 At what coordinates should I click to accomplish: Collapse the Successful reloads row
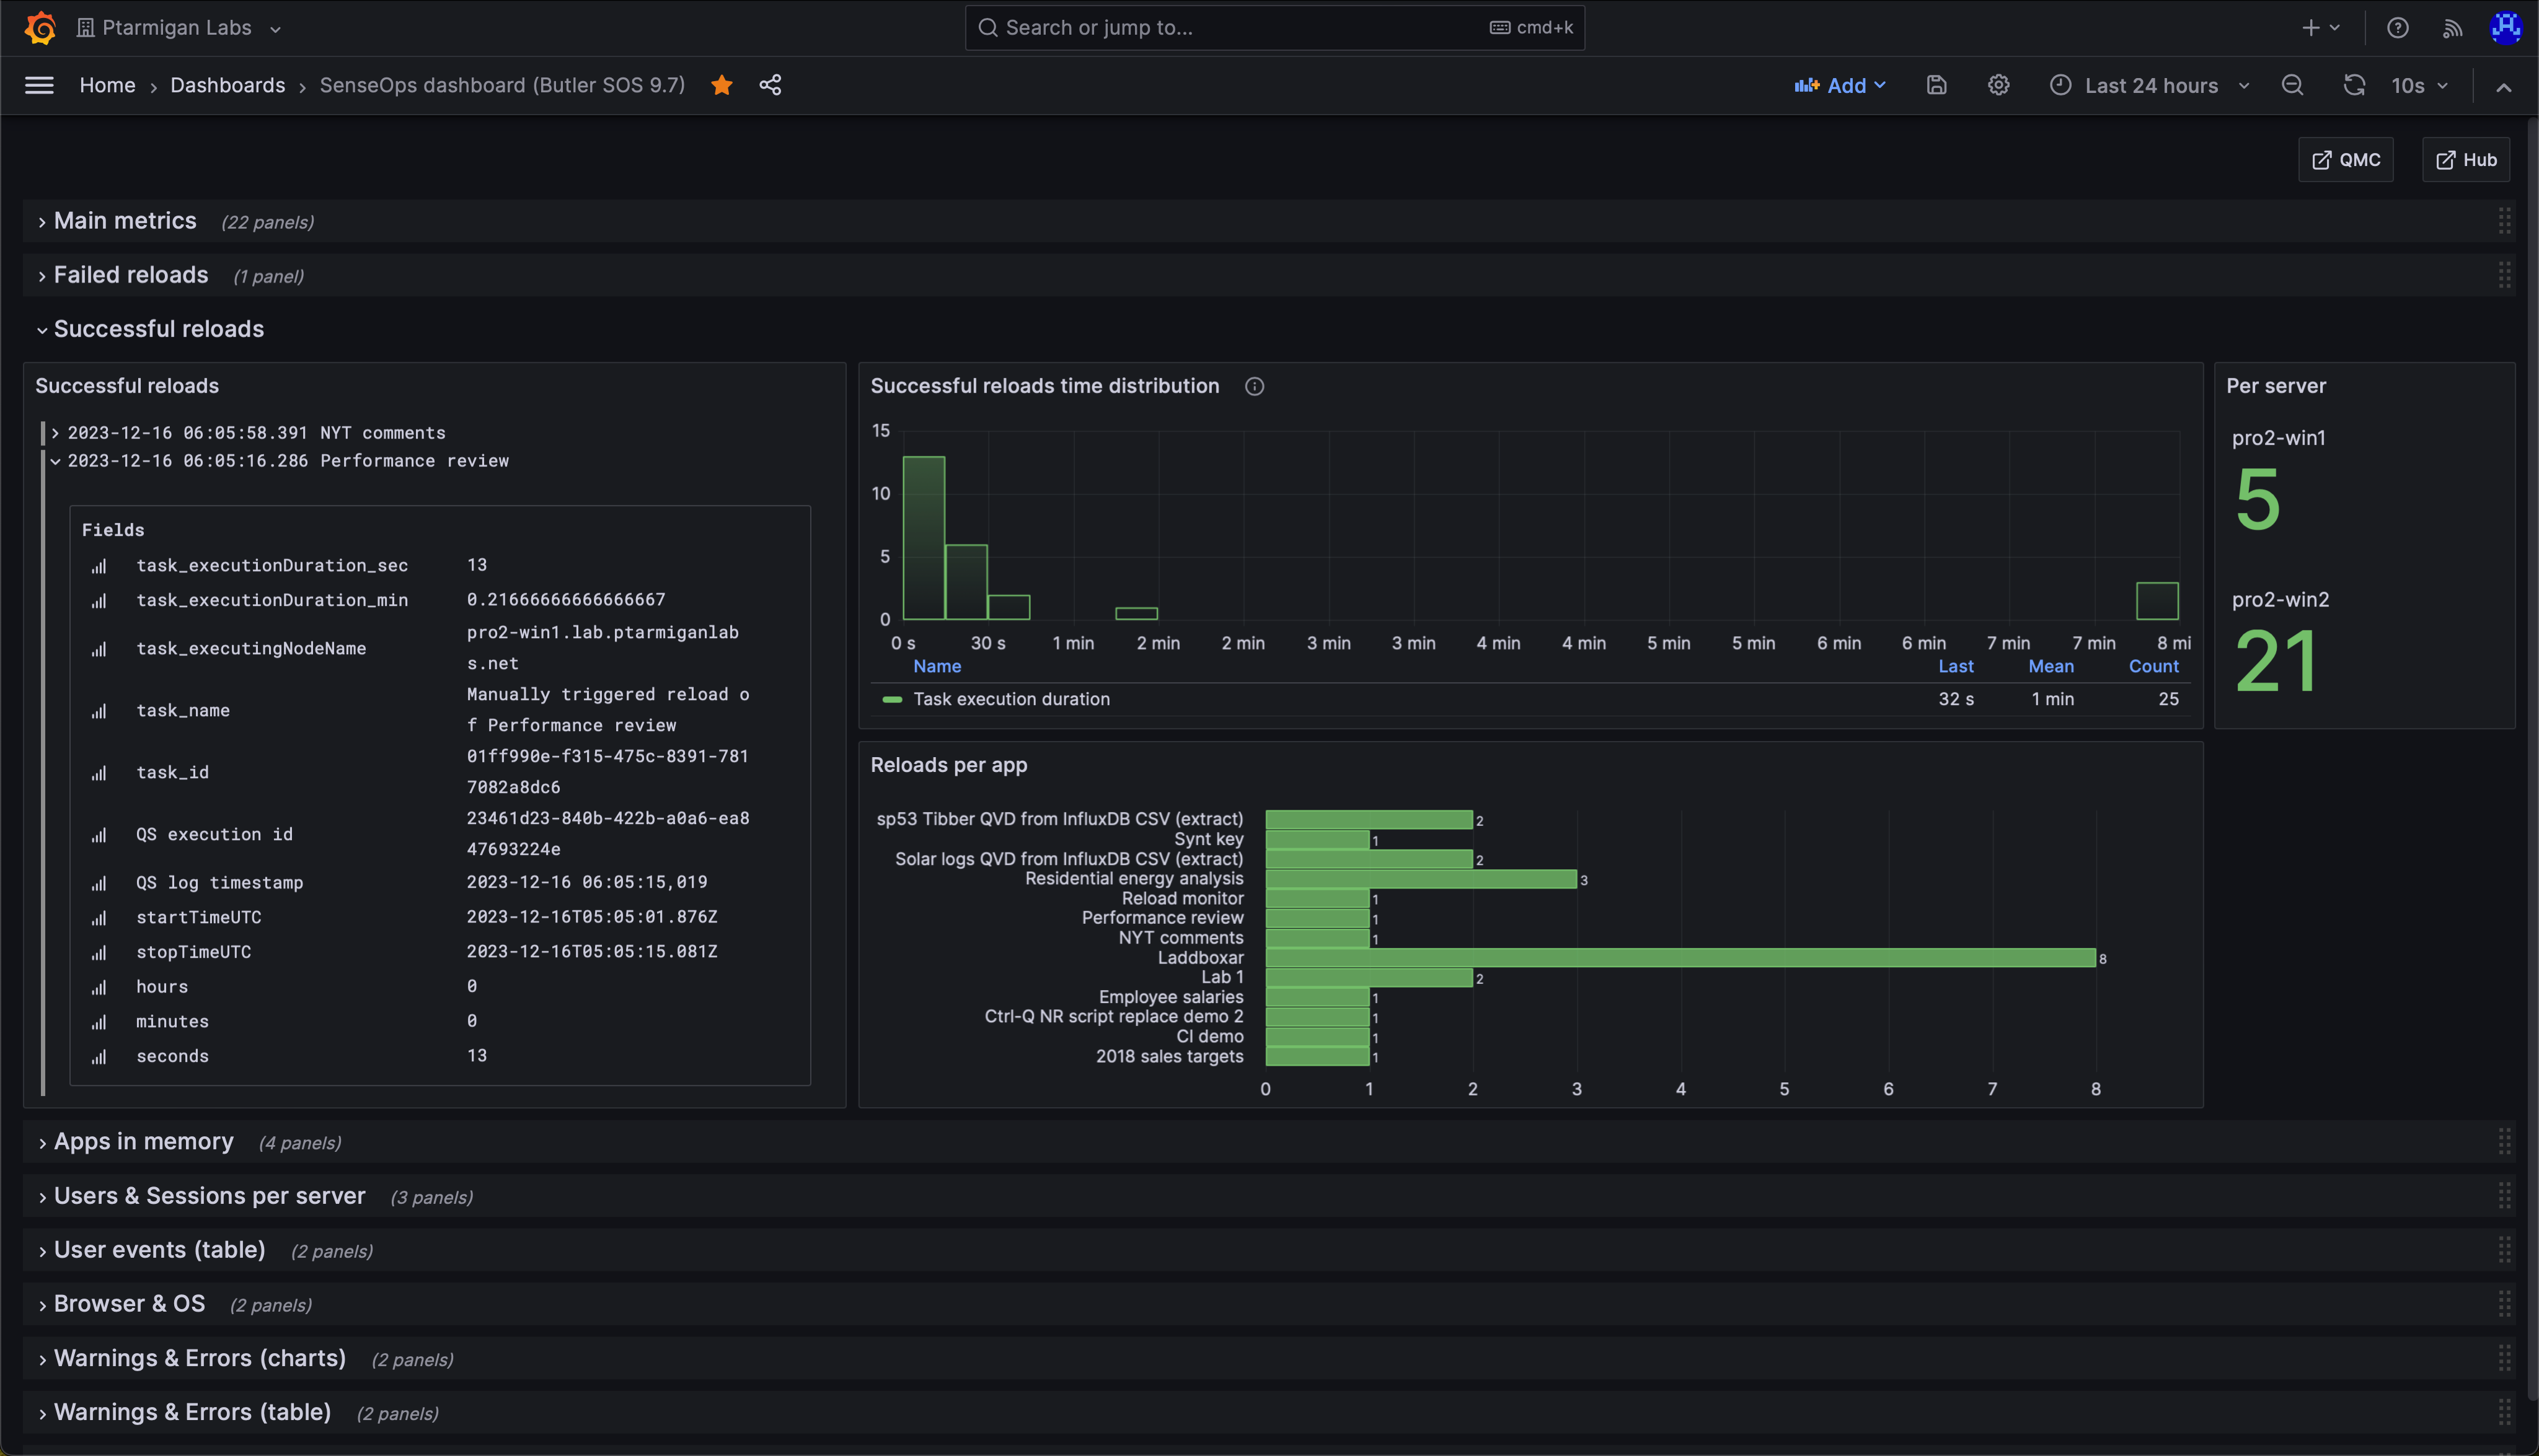coord(158,329)
